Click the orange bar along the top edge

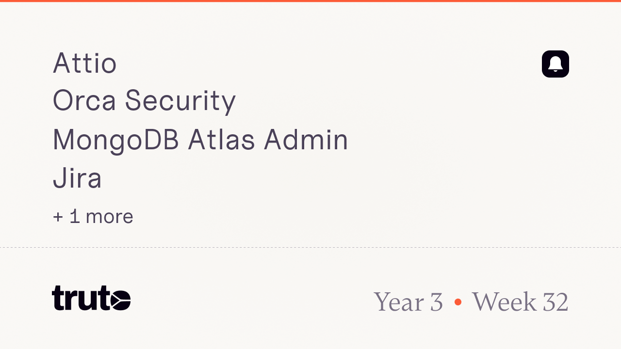pos(310,1)
